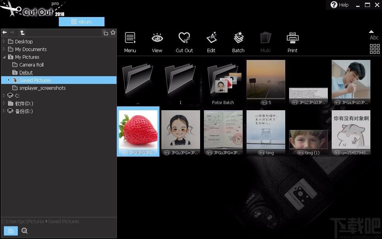
Task: Expand the 软件(D:) drive node
Action: (x=4, y=103)
